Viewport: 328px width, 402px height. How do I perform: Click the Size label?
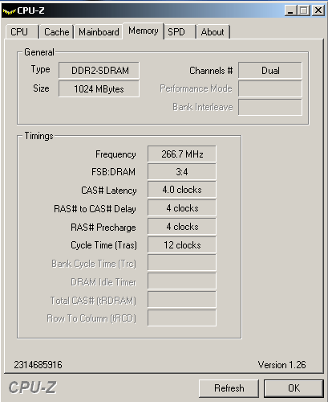[x=41, y=88]
